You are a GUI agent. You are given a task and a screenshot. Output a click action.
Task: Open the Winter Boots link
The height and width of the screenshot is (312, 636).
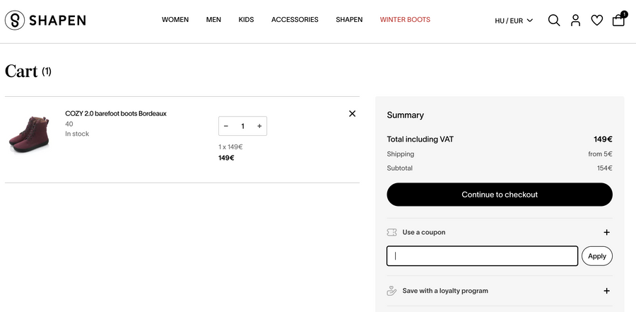[x=405, y=20]
